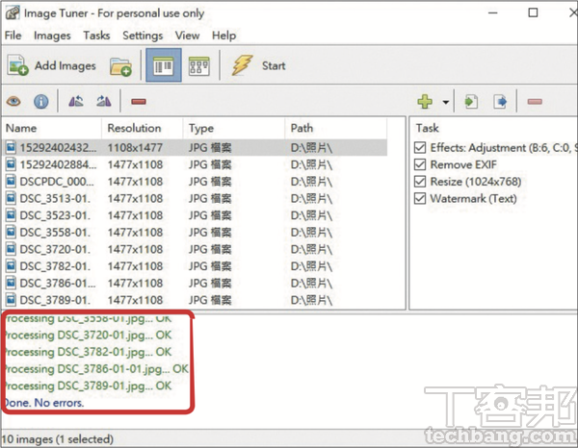
Task: Click the green plus add task icon
Action: pos(425,101)
